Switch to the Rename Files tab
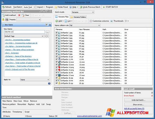The image size is (155, 119). pyautogui.click(x=62, y=17)
